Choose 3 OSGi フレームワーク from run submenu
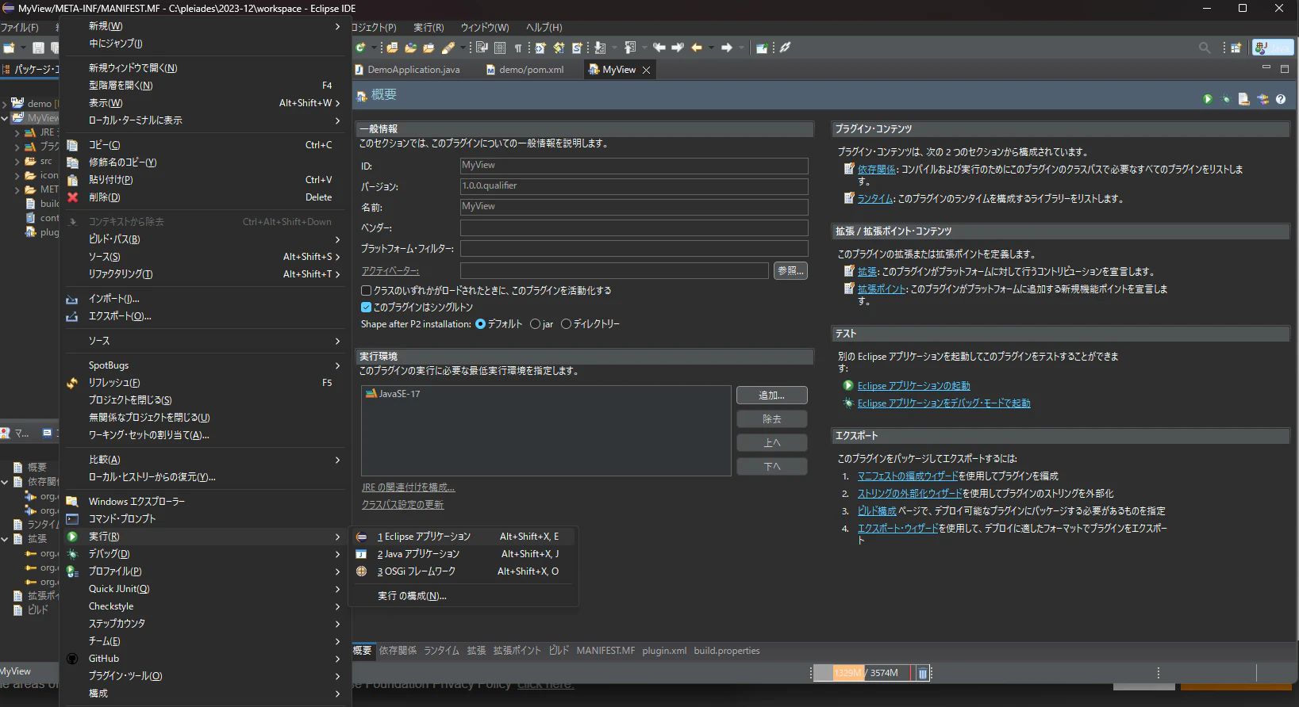The image size is (1299, 707). click(x=464, y=571)
